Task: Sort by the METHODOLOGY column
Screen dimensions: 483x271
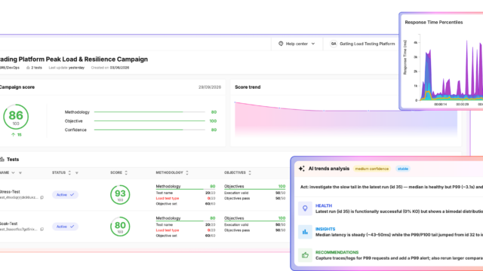Action: (187, 172)
